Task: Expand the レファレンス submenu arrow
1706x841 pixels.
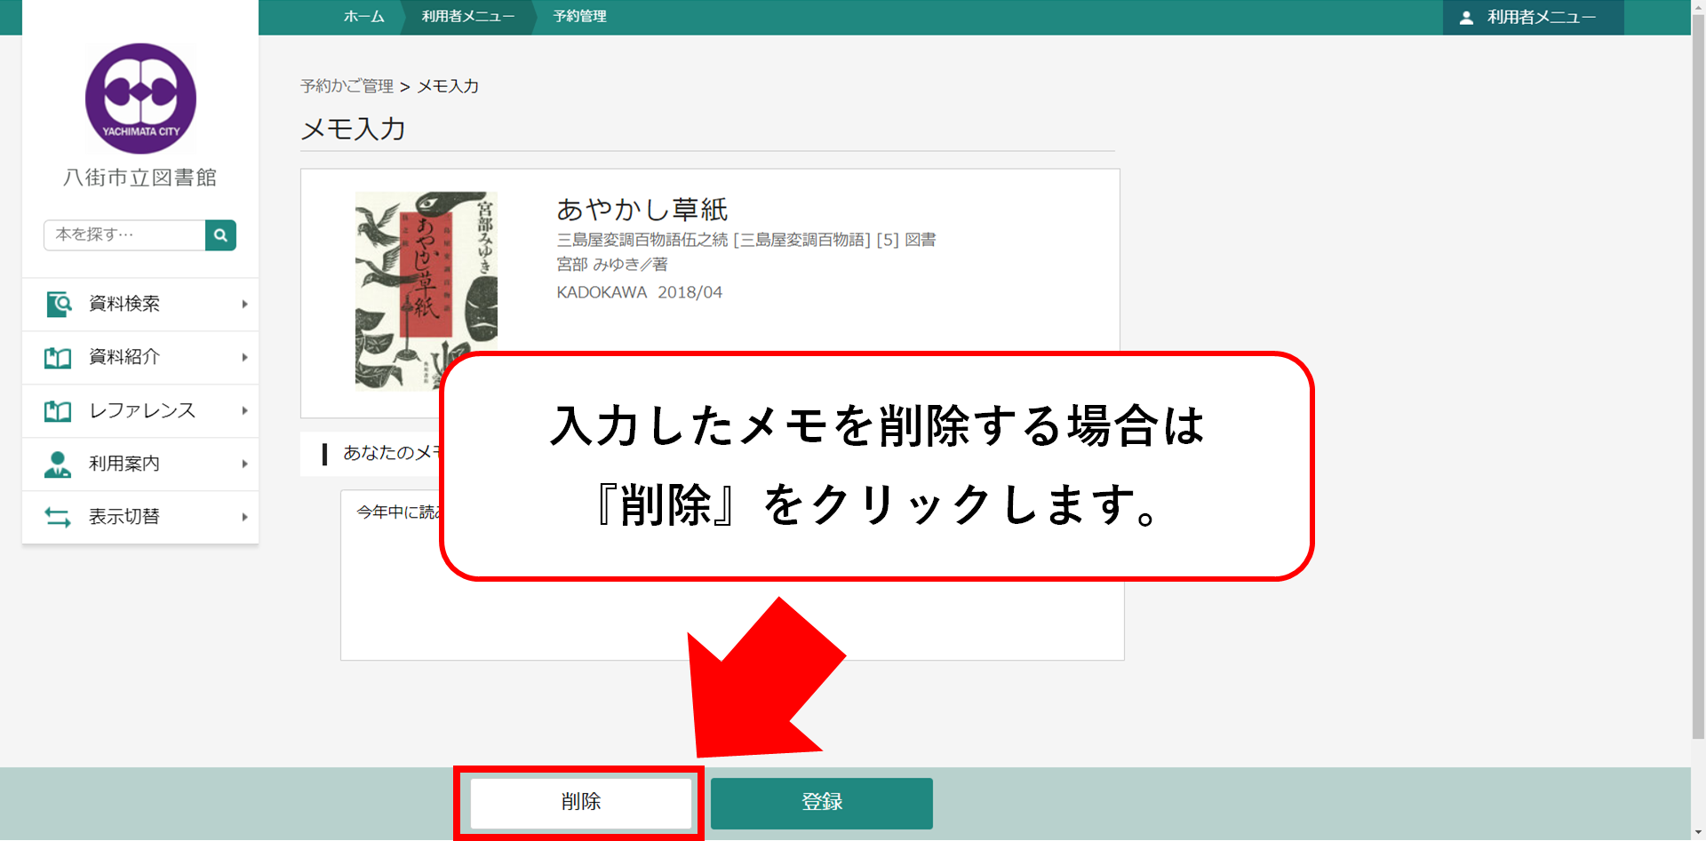Action: [244, 411]
